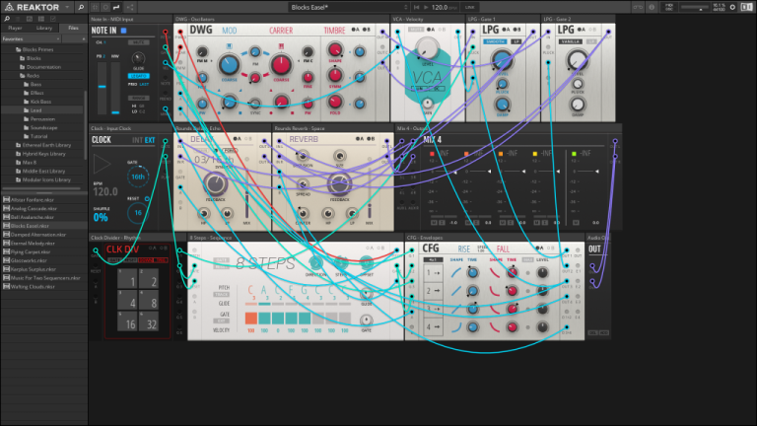Switch to the Files tab
This screenshot has height=426, width=757.
pyautogui.click(x=73, y=28)
